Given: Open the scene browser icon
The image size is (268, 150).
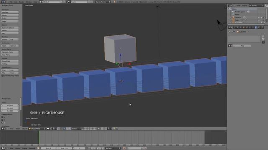Looking at the screenshot, I should (x=69, y=2).
